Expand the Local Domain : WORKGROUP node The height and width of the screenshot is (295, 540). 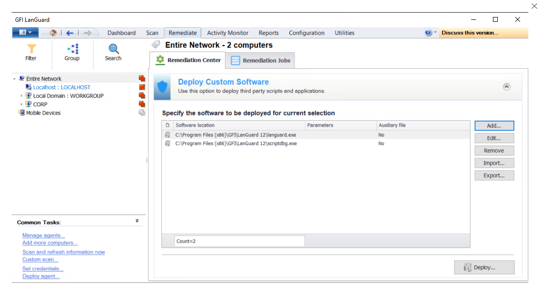tap(21, 96)
